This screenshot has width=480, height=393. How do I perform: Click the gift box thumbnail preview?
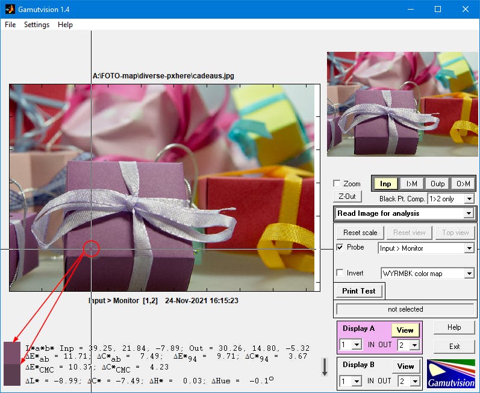click(x=402, y=104)
